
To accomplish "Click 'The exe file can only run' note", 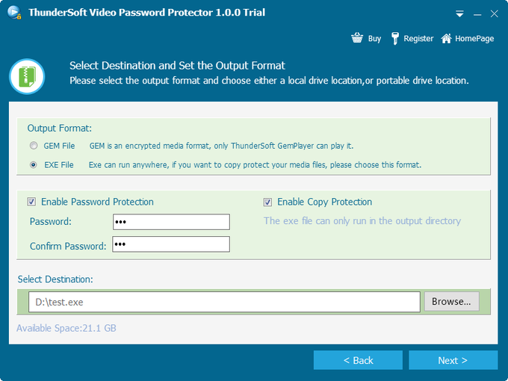I will 362,221.
